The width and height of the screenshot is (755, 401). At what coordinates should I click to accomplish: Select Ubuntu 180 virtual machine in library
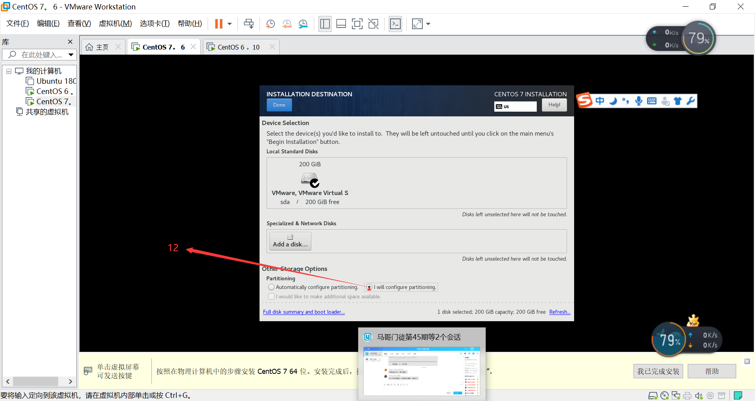51,81
